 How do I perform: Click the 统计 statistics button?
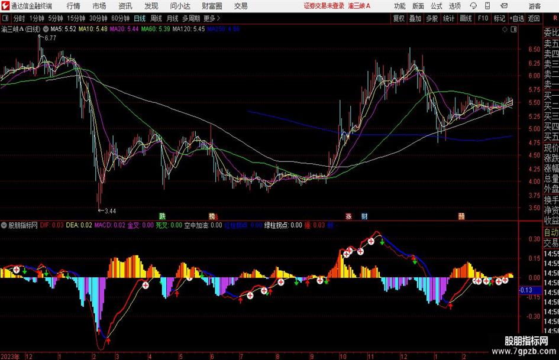pos(448,18)
